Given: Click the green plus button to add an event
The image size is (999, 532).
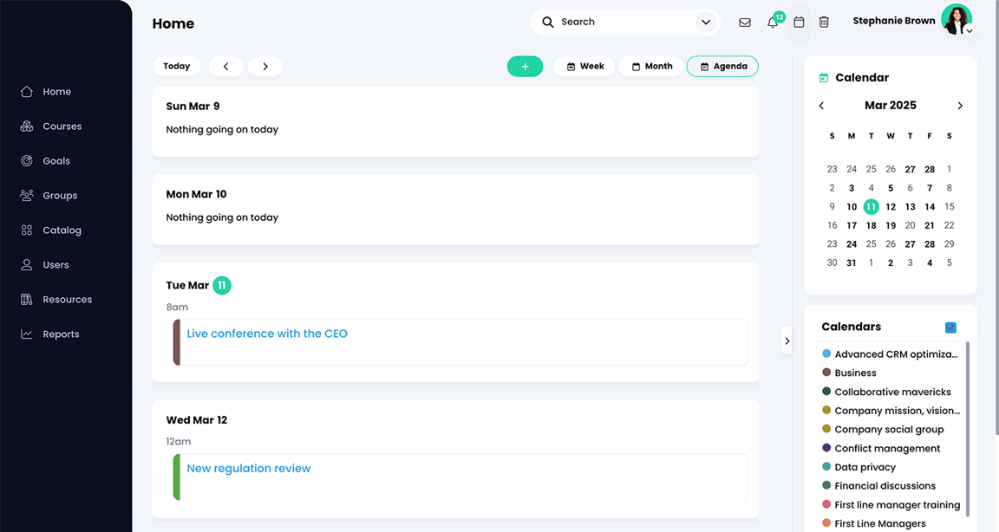Looking at the screenshot, I should pos(525,66).
